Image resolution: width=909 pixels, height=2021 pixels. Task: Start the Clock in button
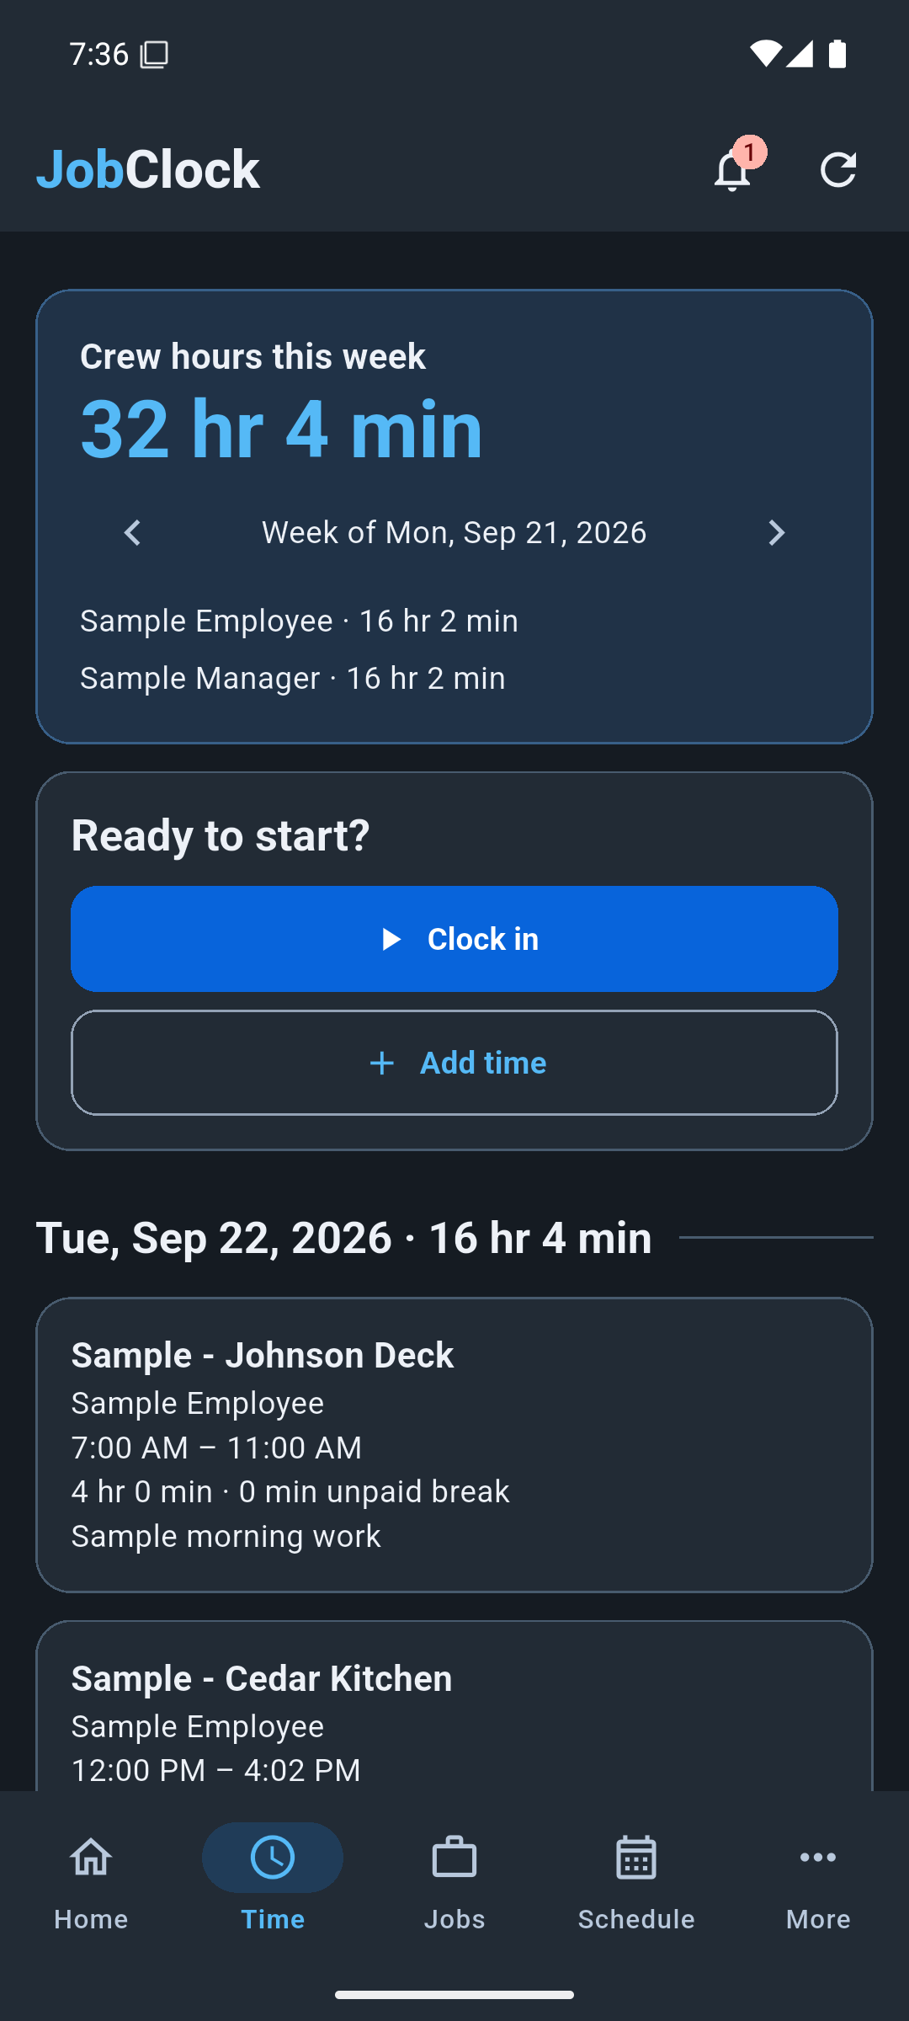pyautogui.click(x=454, y=939)
